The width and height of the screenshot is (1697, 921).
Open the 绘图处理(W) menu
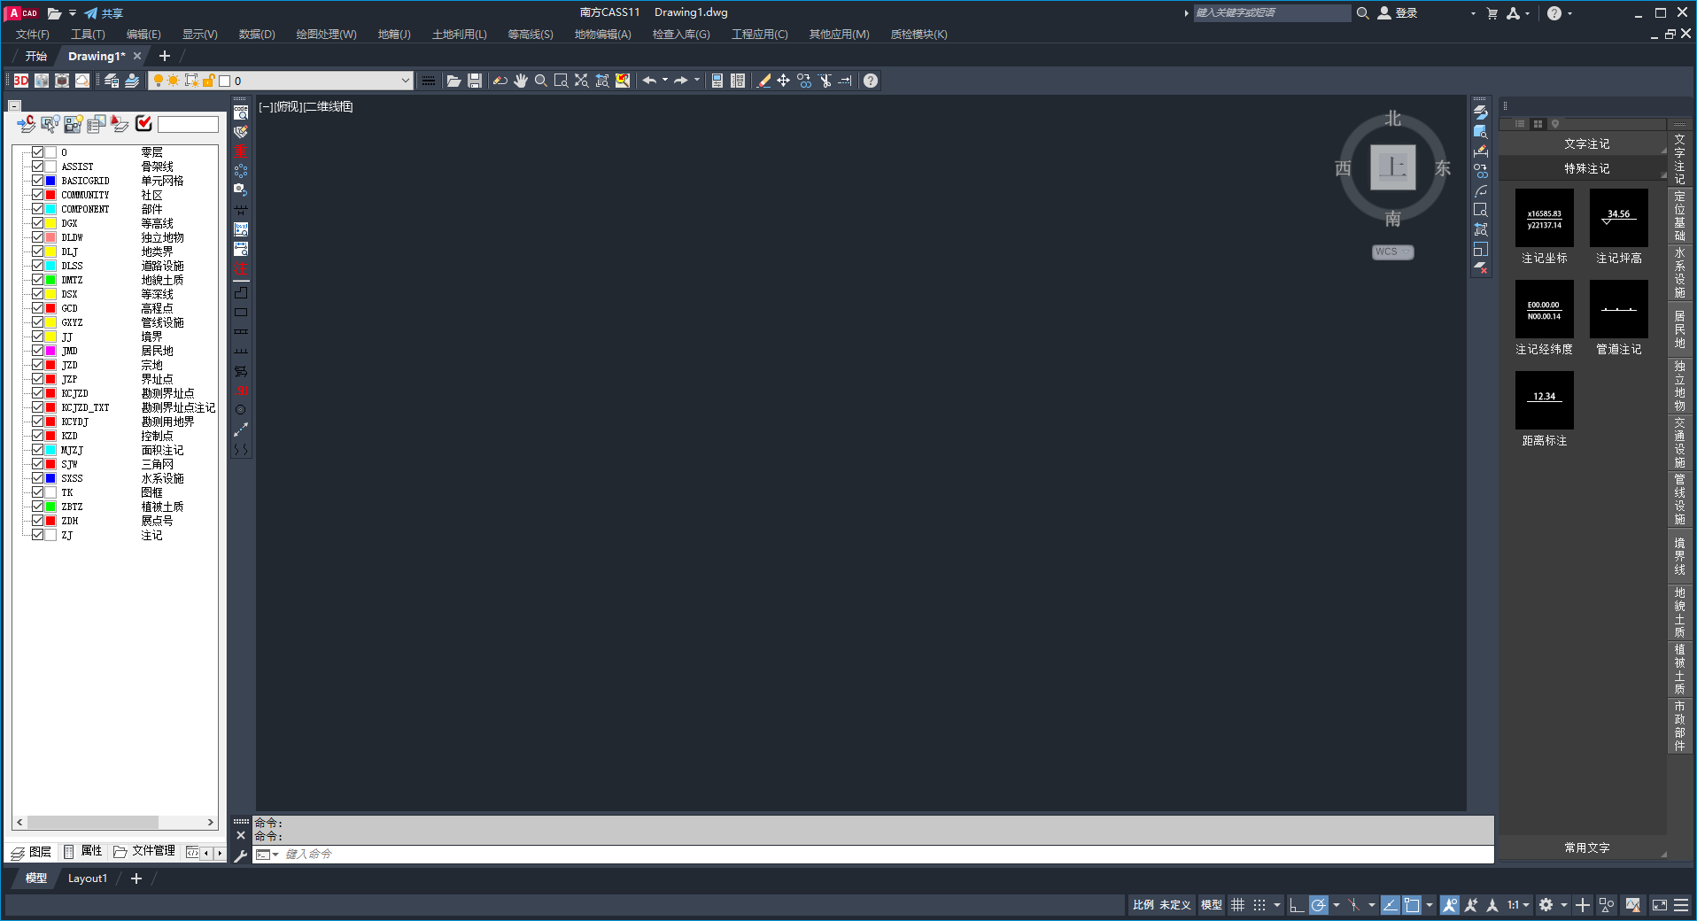pos(326,35)
